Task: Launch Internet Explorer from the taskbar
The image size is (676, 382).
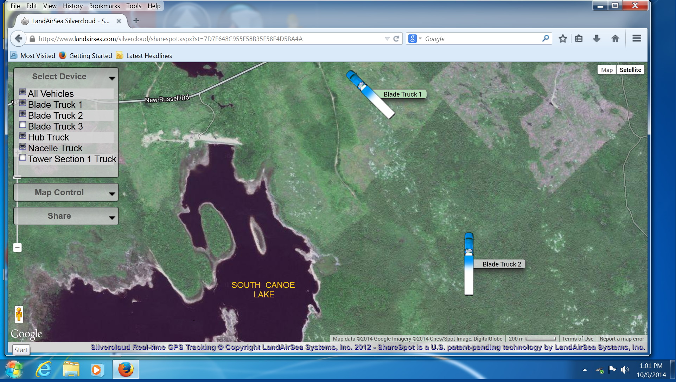Action: (44, 370)
